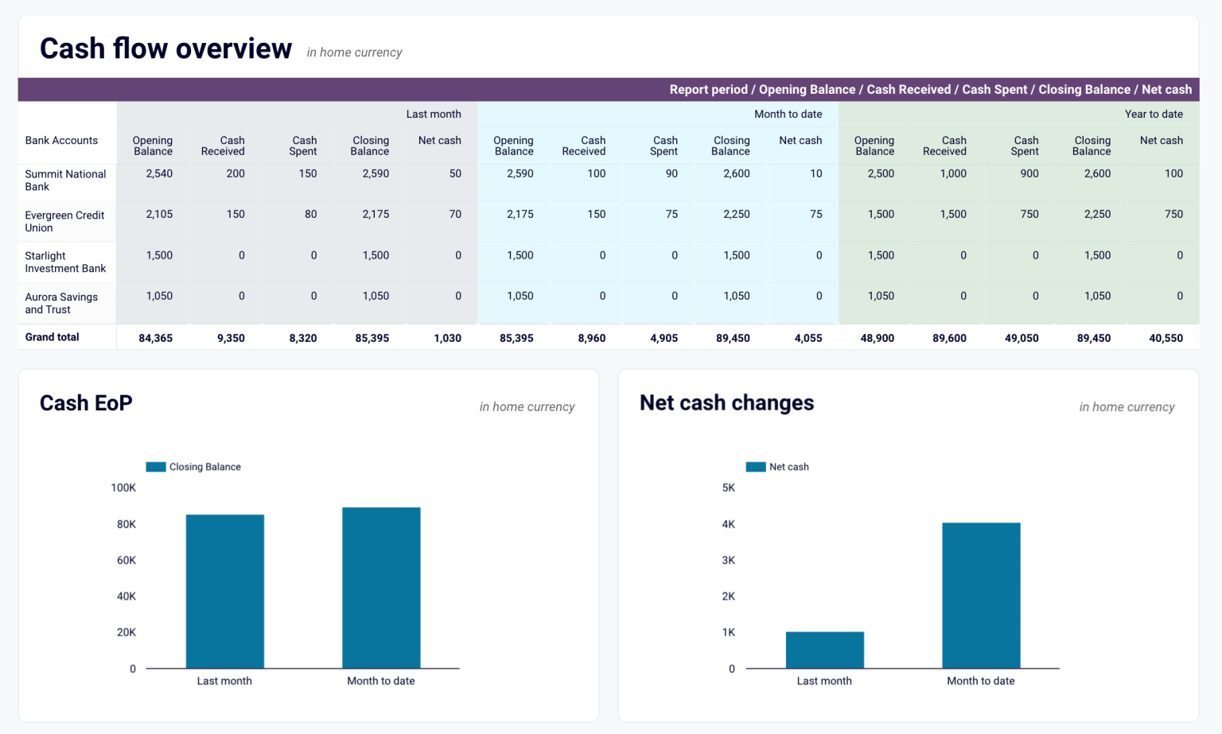Select the Opening Balance header under Last month

(152, 146)
